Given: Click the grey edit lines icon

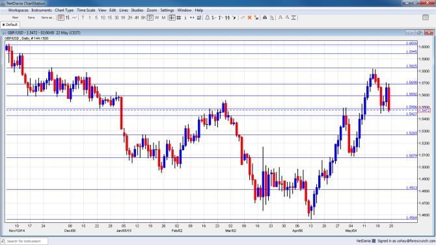Looking at the screenshot, I should 243,18.
